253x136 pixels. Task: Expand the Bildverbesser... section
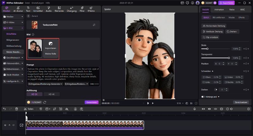pyautogui.click(x=13, y=69)
